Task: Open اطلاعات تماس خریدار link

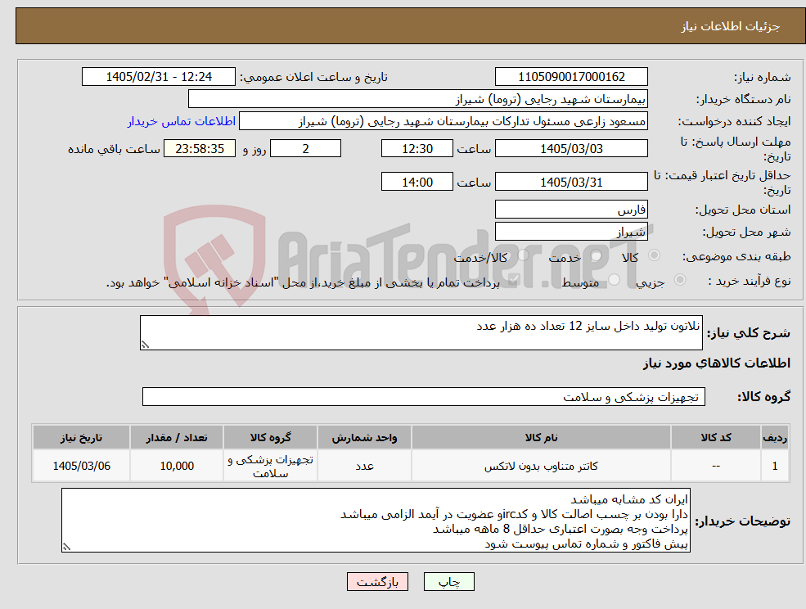Action: 182,121
